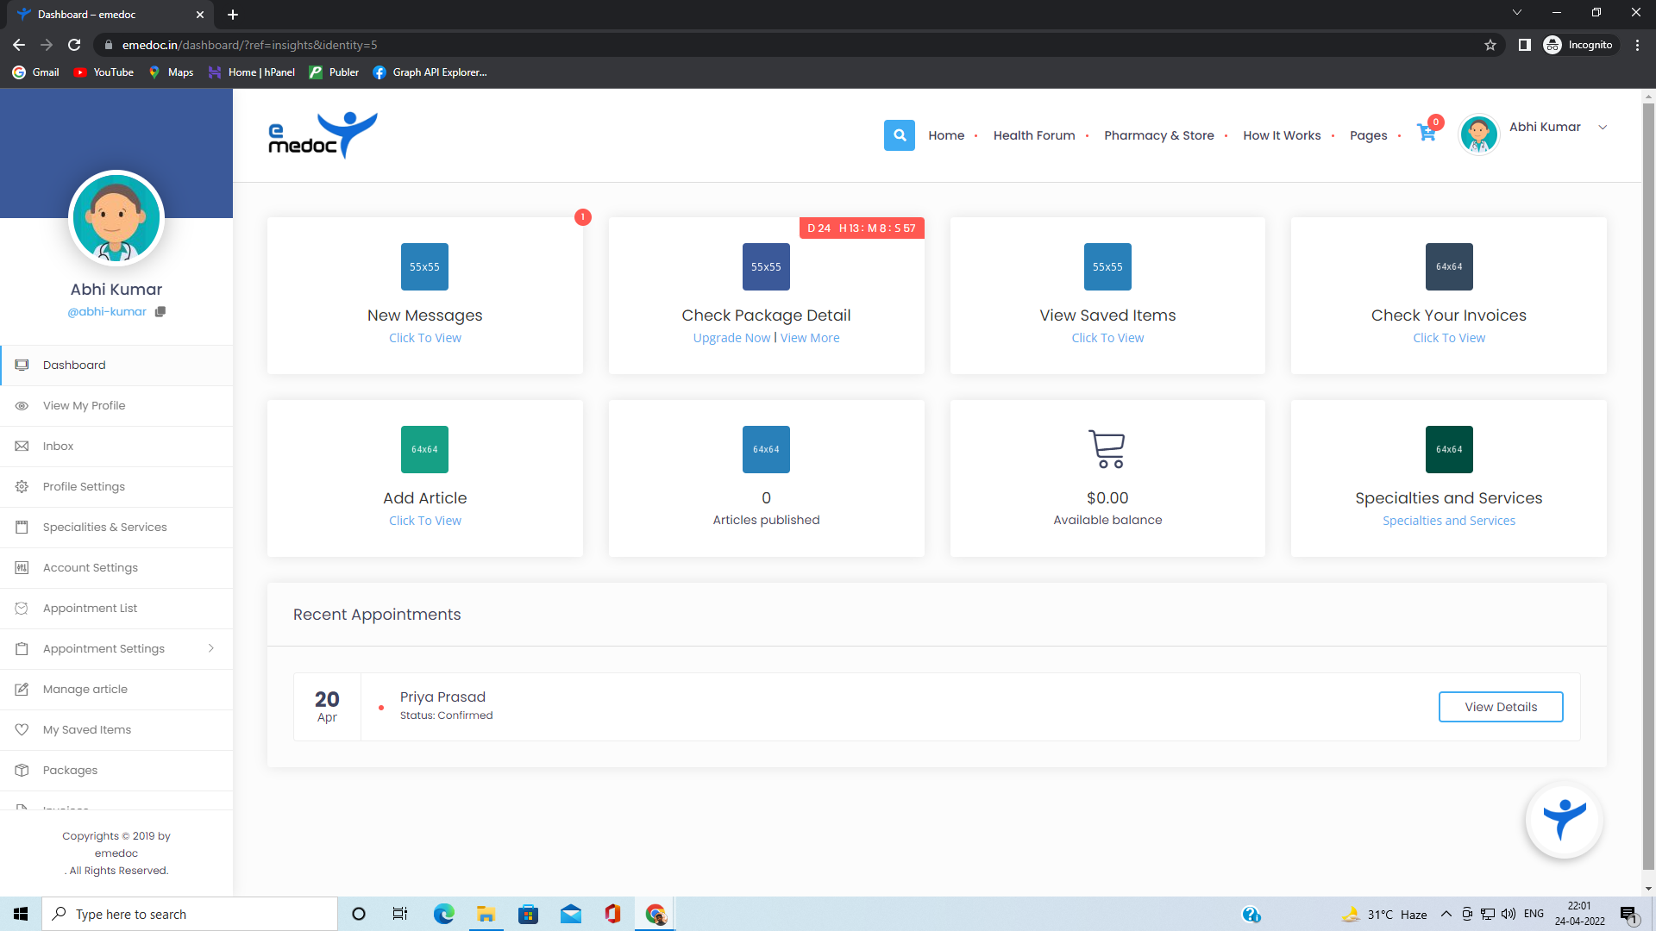This screenshot has width=1656, height=931.
Task: Click View Details for Priya Prasad
Action: coord(1501,707)
